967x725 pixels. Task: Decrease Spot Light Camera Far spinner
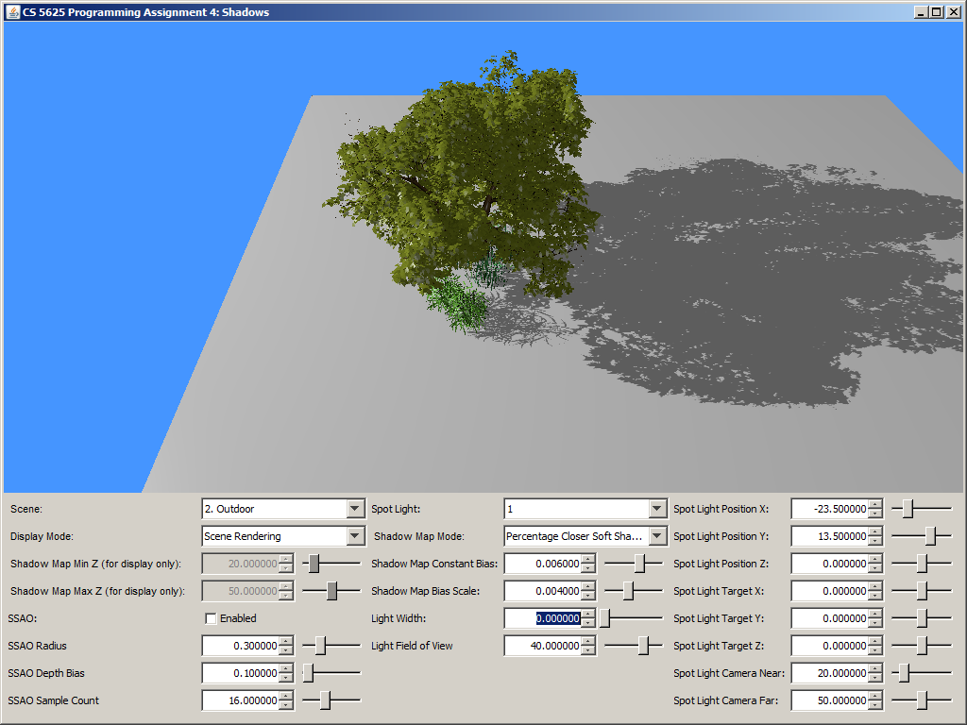pyautogui.click(x=875, y=706)
